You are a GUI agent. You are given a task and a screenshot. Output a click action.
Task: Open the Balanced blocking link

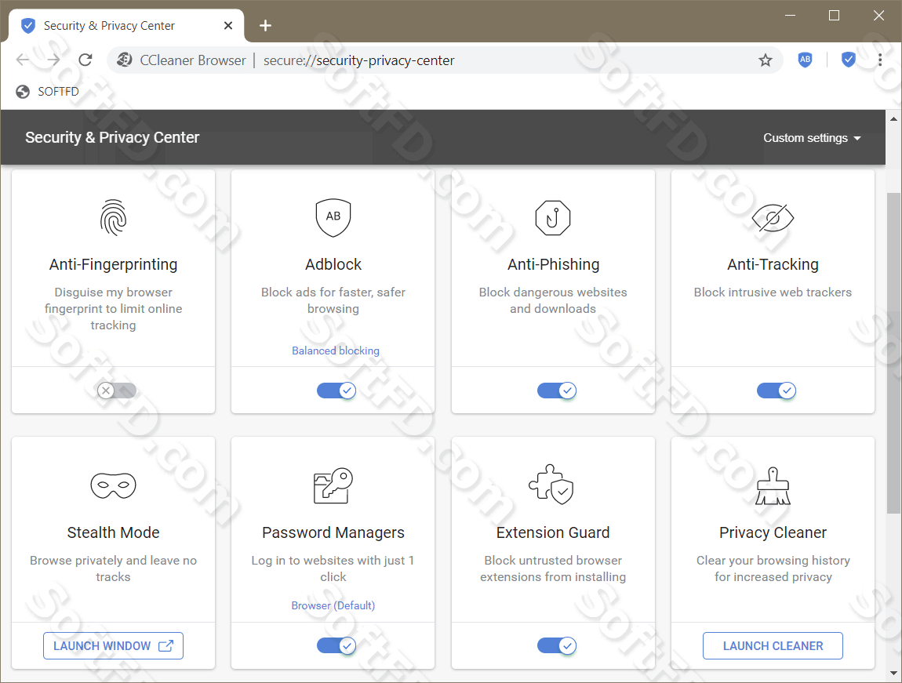tap(336, 351)
